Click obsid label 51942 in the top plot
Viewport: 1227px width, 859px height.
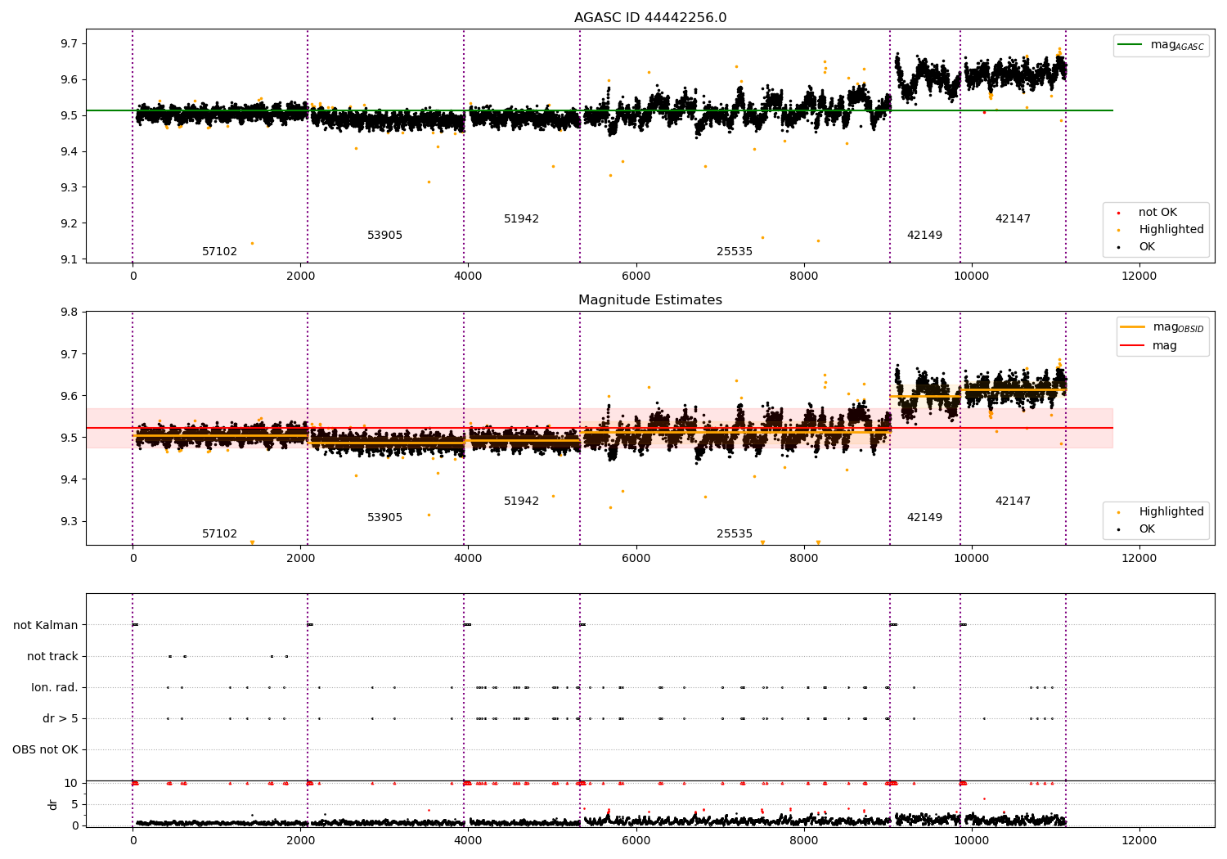coord(521,219)
